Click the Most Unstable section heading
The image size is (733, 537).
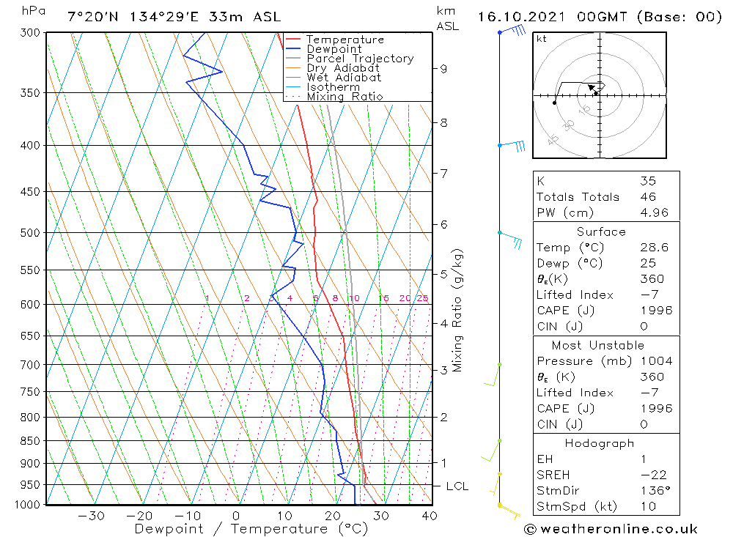[x=598, y=345]
